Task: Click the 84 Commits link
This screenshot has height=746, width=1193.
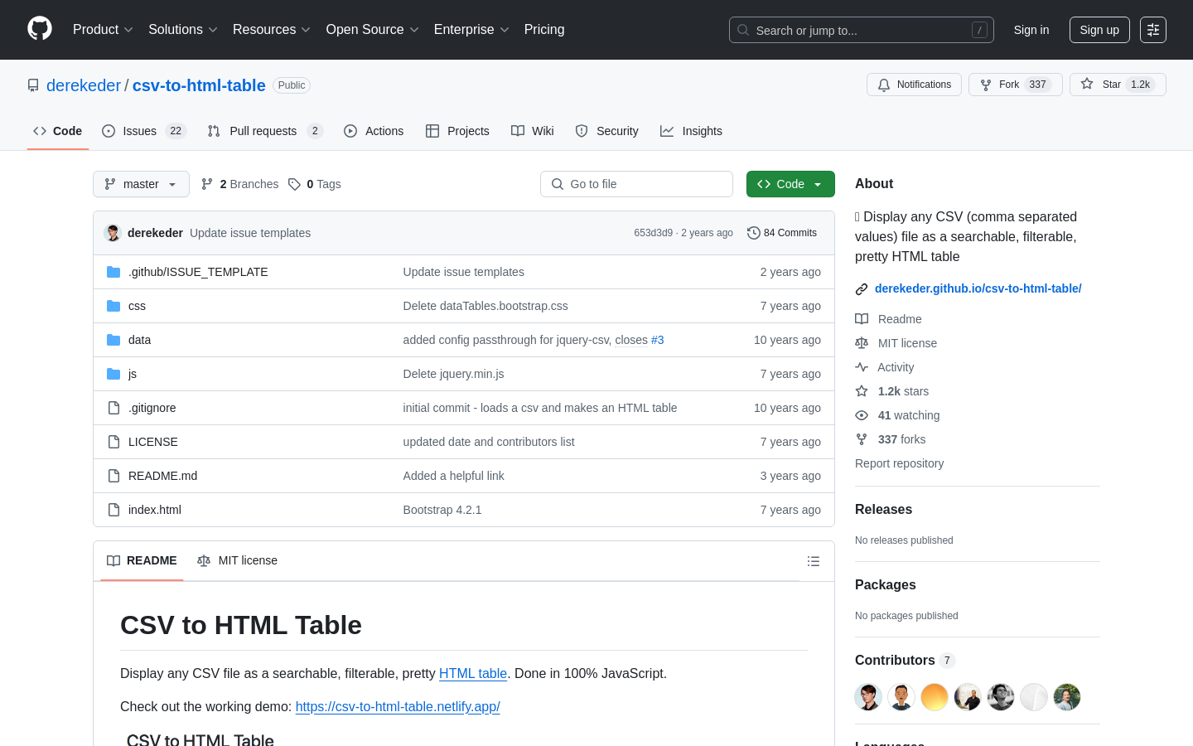Action: pyautogui.click(x=782, y=233)
